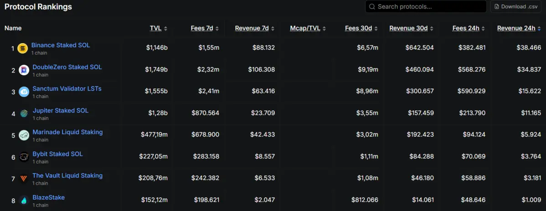Click The Vault Liquid Staking logo icon
Image resolution: width=546 pixels, height=211 pixels.
pyautogui.click(x=24, y=179)
